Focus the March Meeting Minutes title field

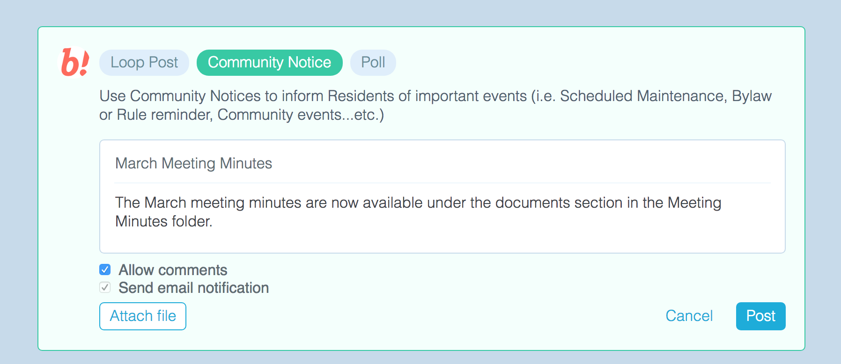click(x=193, y=163)
